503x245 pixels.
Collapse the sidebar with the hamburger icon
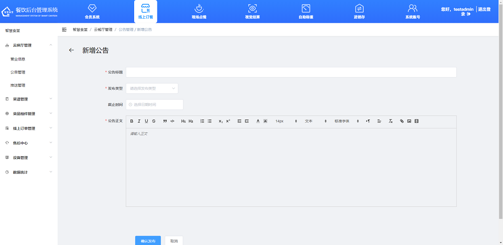64,30
